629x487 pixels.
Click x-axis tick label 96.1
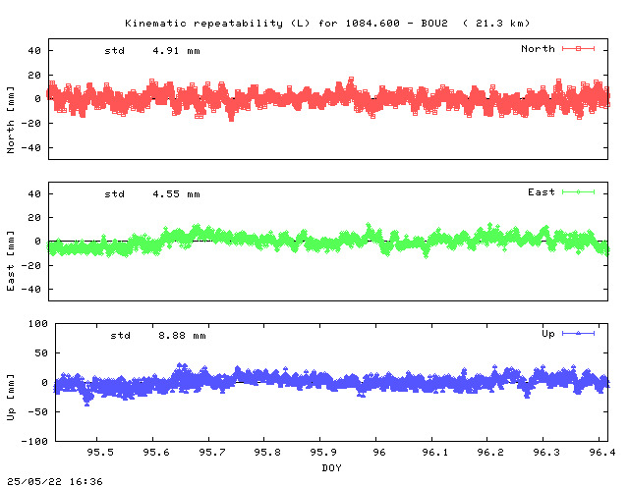[x=434, y=452]
